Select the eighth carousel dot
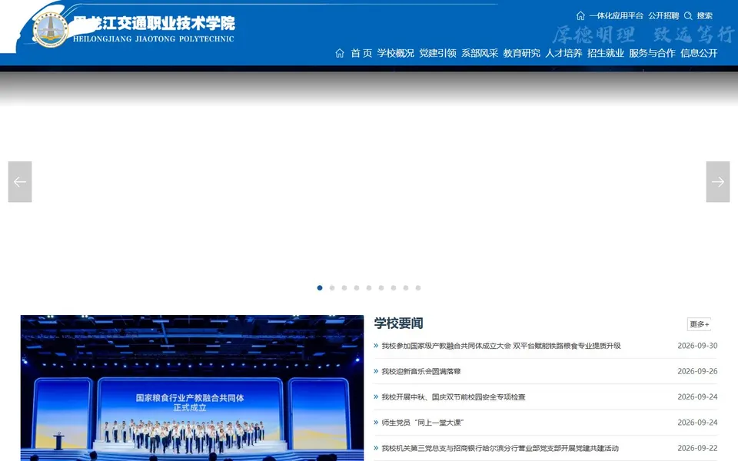This screenshot has width=738, height=461. tap(406, 288)
